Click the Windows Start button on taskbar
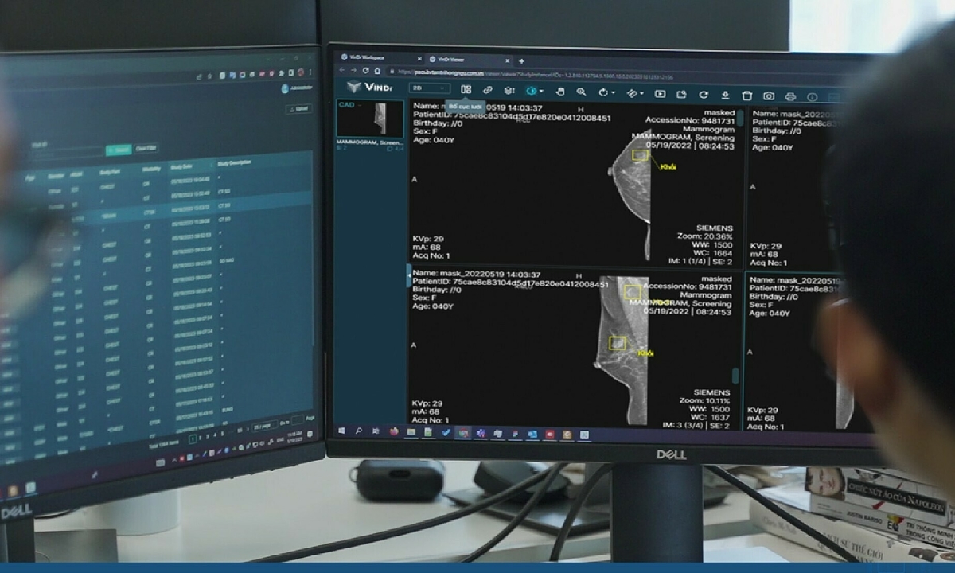 (341, 431)
